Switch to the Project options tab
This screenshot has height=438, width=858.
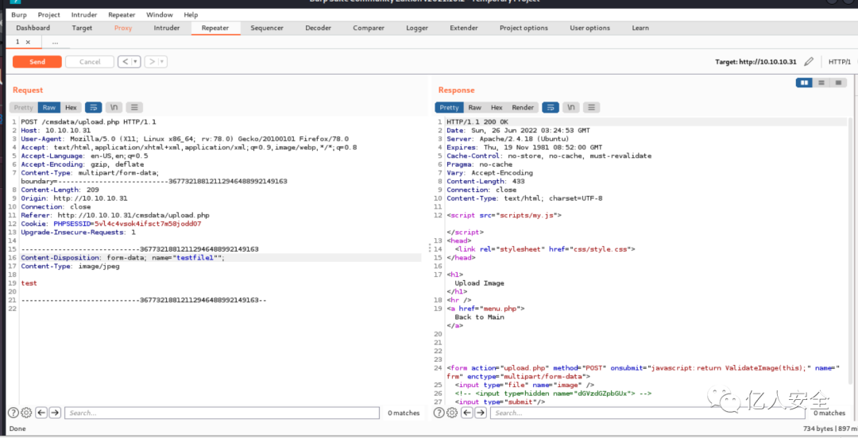click(x=524, y=28)
